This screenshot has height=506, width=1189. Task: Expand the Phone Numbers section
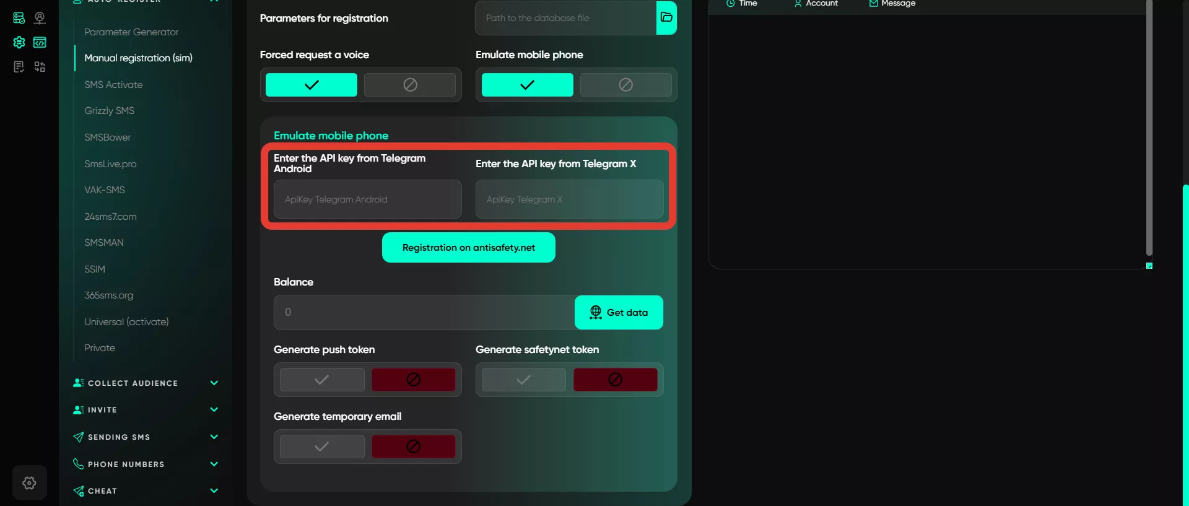[x=214, y=464]
